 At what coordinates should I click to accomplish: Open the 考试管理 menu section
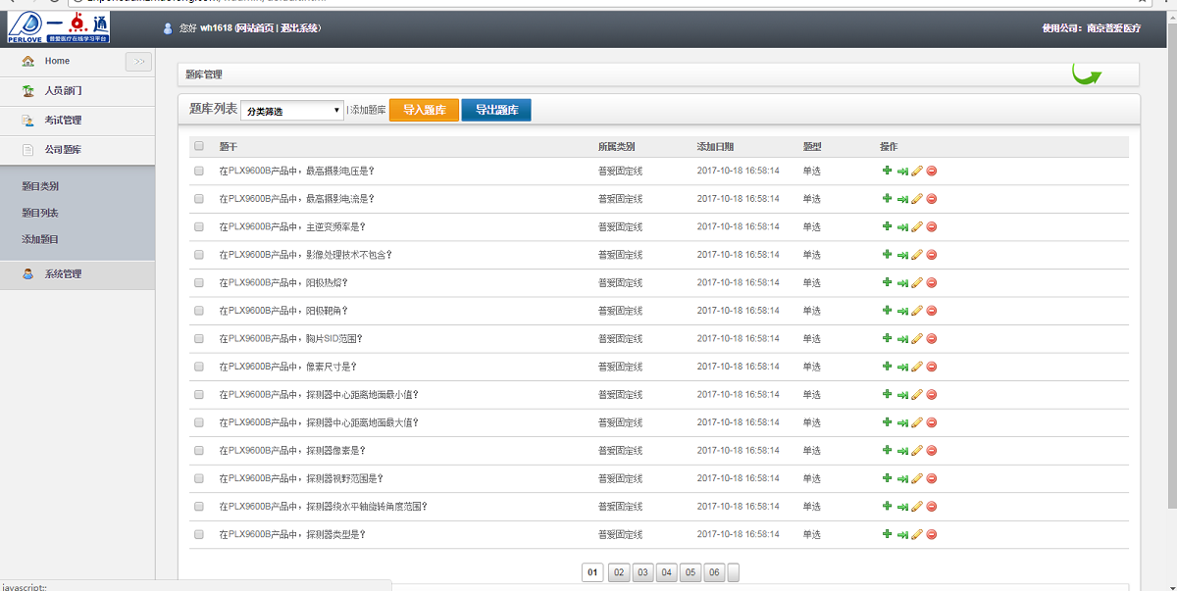pyautogui.click(x=63, y=121)
